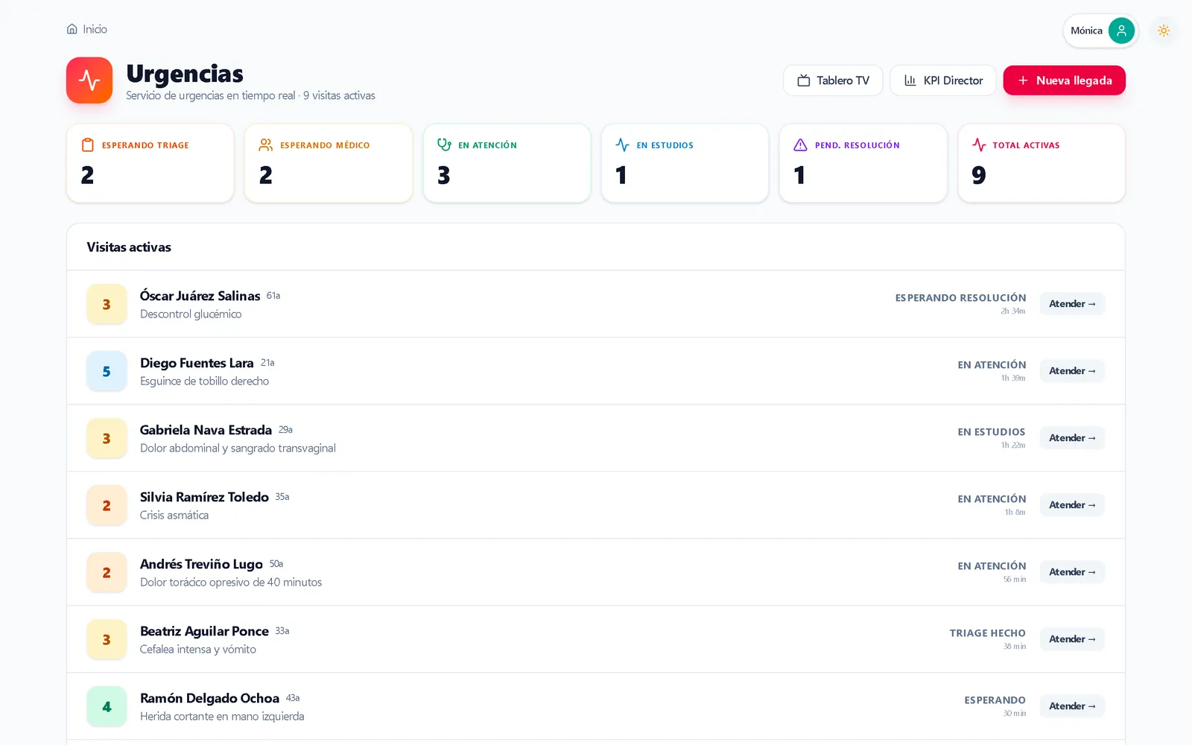Click the bar chart icon in KPI Director
The width and height of the screenshot is (1192, 745).
tap(910, 80)
